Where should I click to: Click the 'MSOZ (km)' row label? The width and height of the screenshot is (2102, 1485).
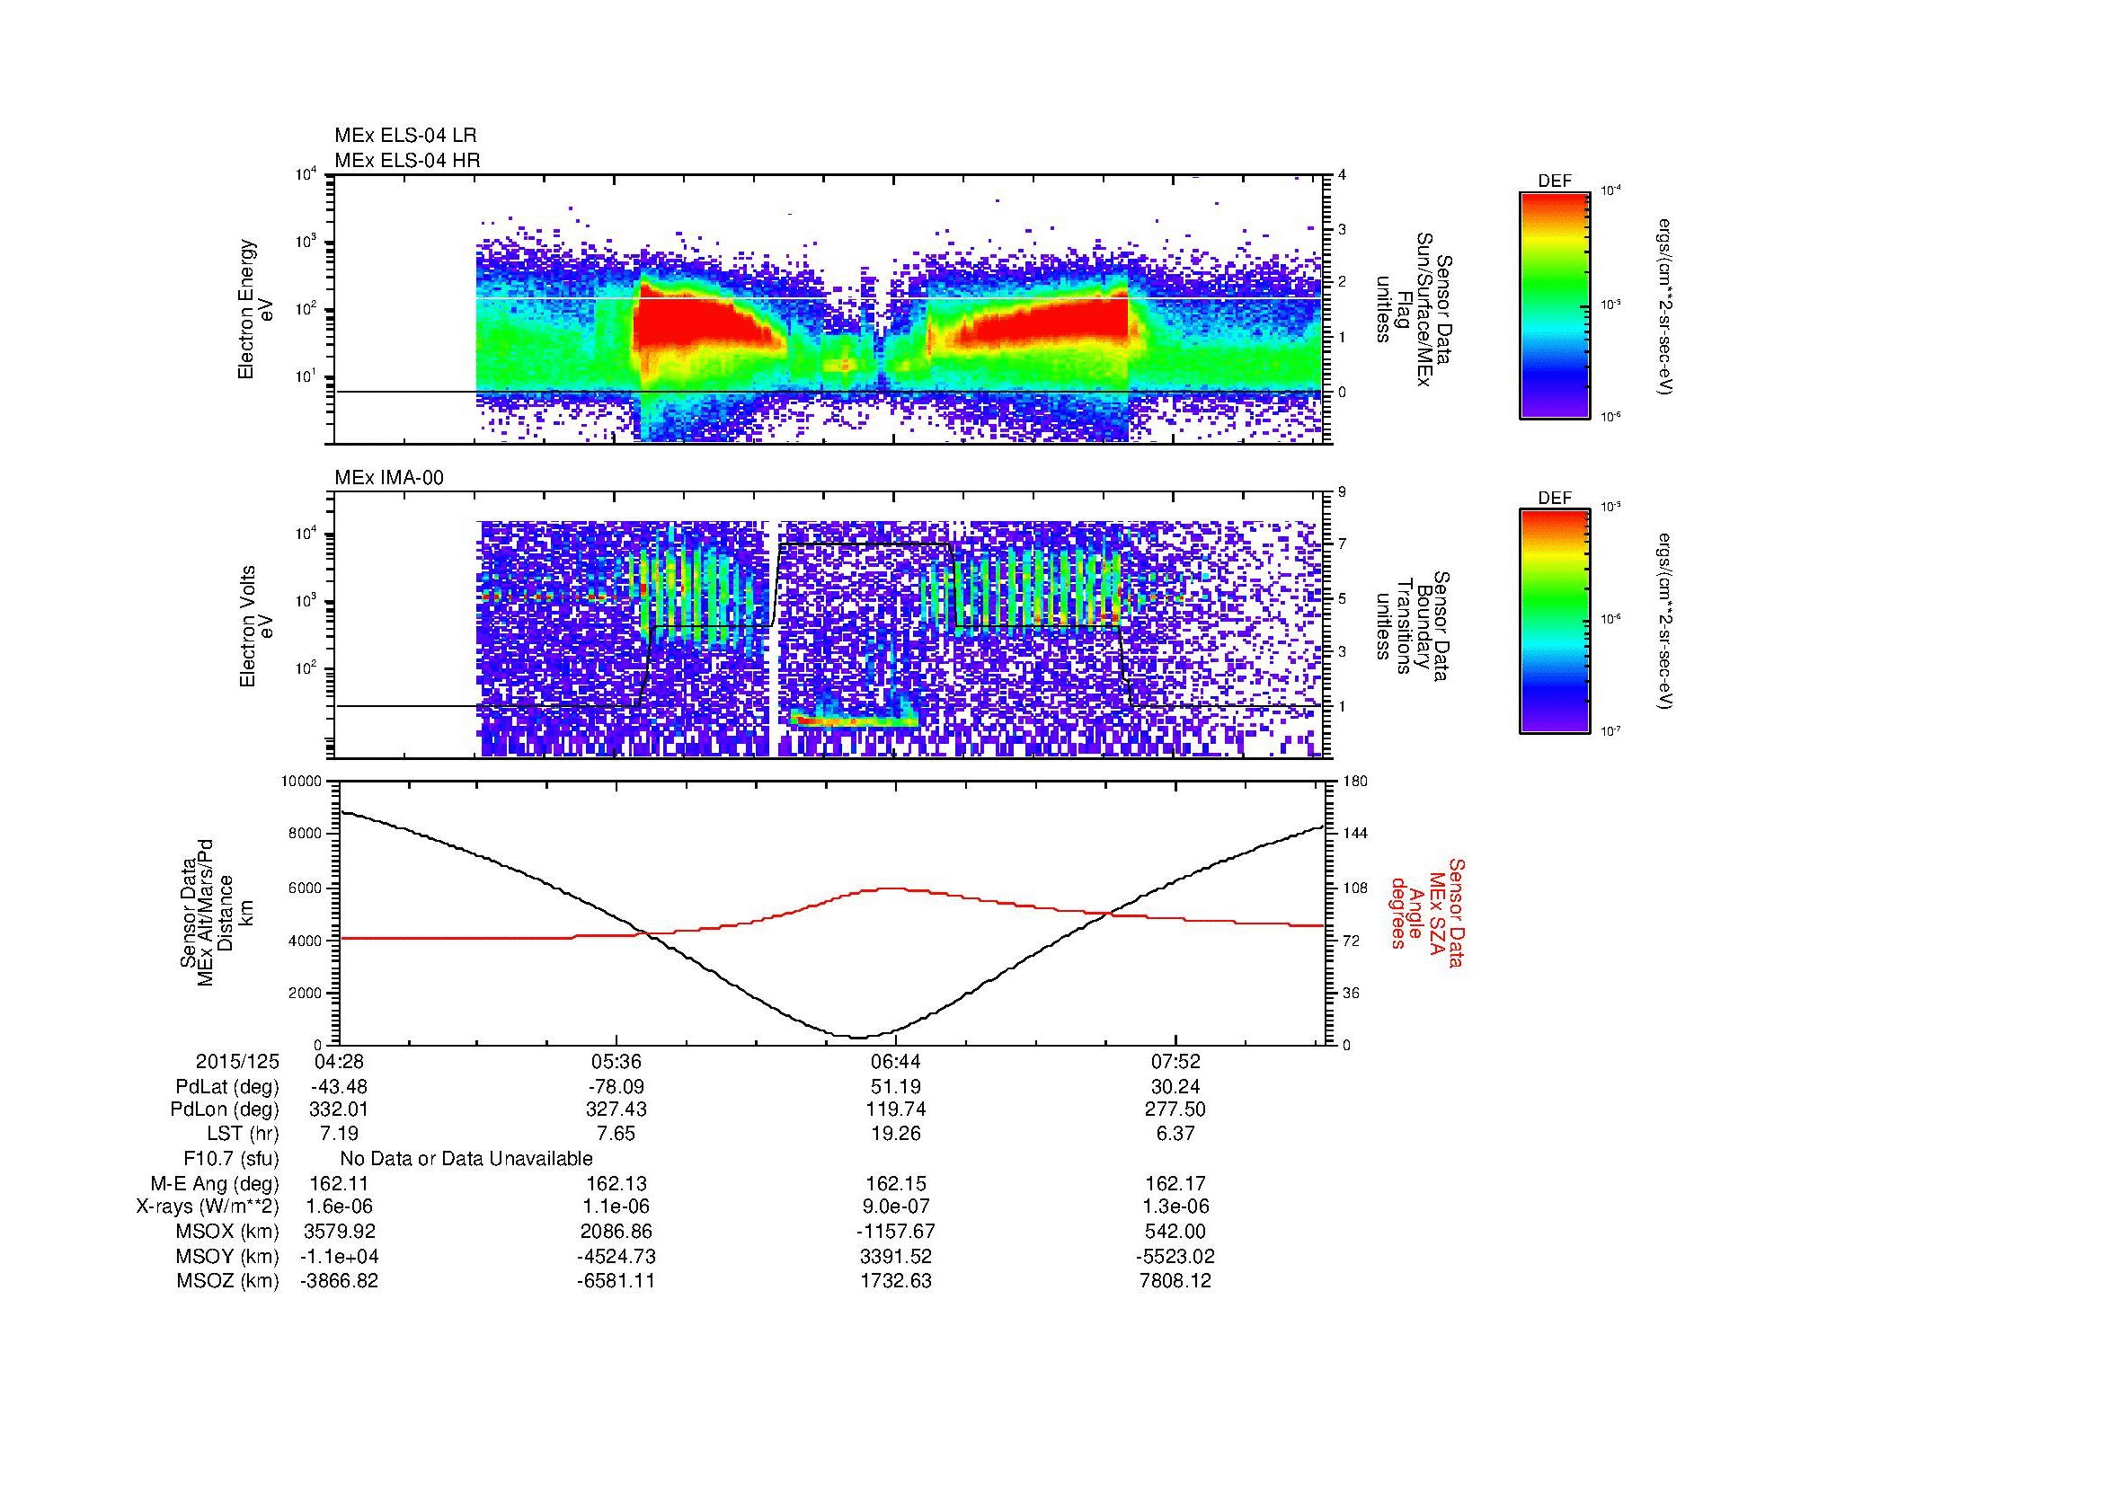click(228, 1281)
